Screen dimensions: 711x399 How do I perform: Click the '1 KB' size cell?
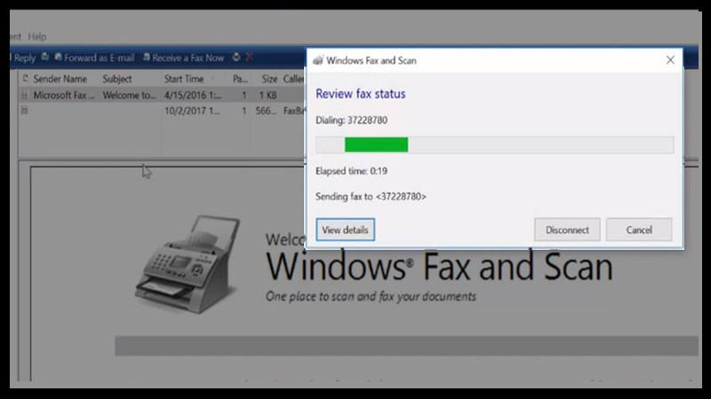(268, 96)
